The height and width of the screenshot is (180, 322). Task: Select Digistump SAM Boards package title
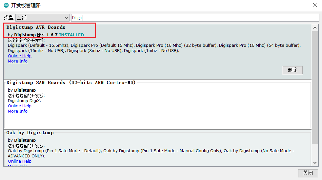click(x=71, y=82)
